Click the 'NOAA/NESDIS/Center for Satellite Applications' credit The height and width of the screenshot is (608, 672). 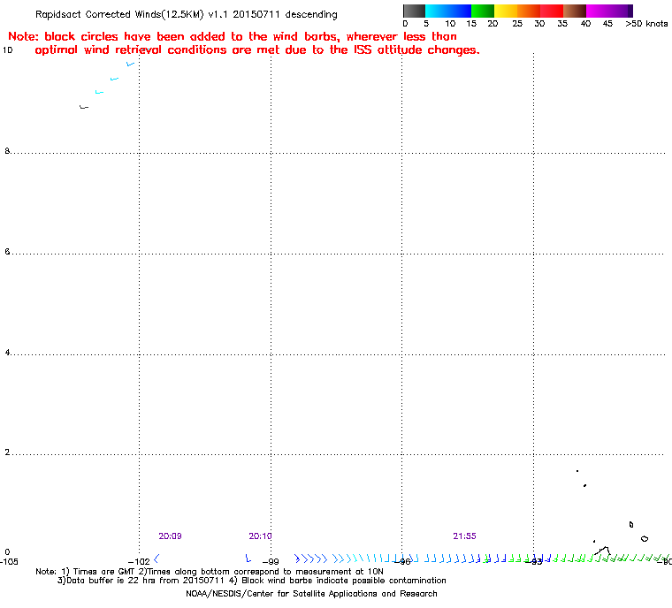pos(311,594)
